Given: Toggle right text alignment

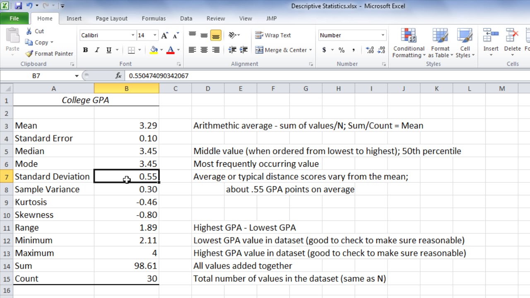Looking at the screenshot, I should pos(216,50).
